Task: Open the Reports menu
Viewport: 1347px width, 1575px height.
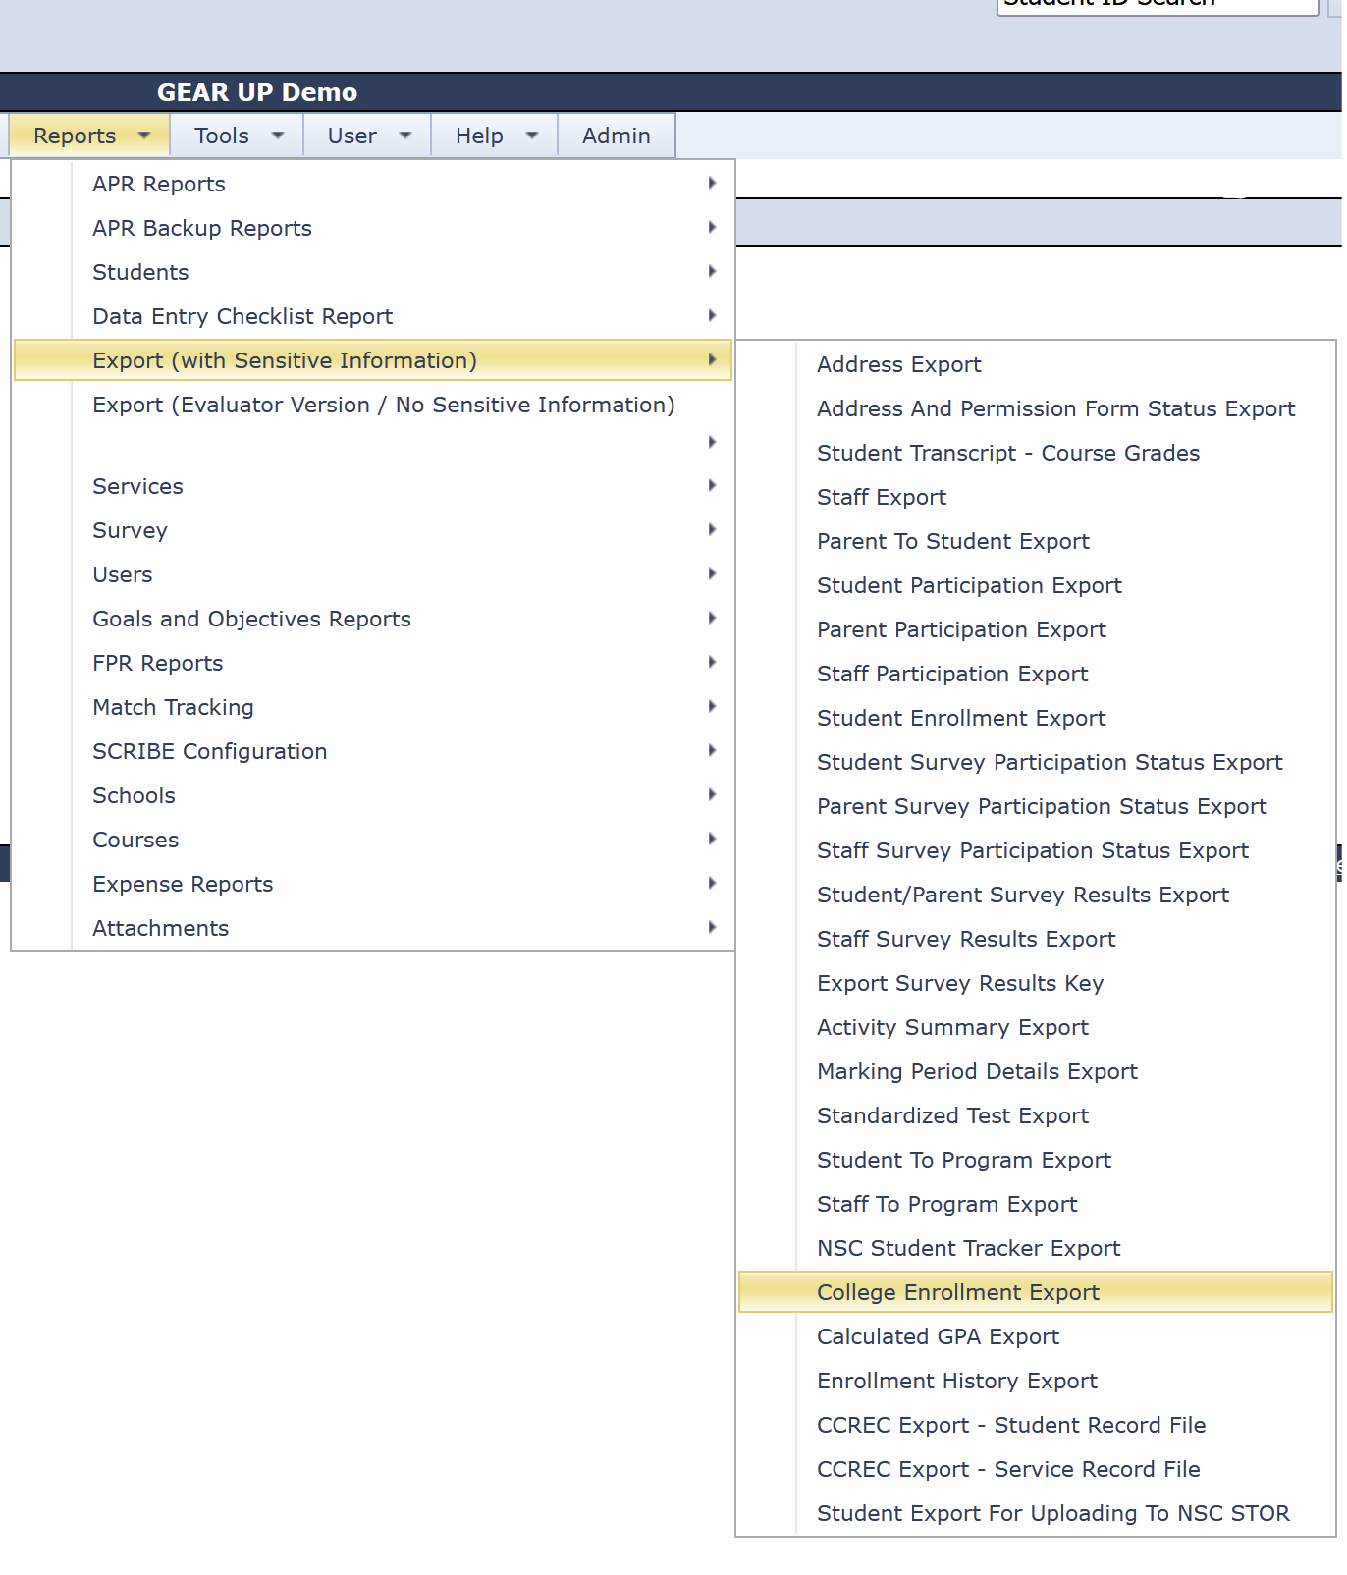Action: pyautogui.click(x=89, y=136)
